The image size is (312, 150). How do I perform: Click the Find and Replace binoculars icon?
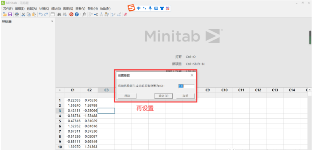(65, 14)
